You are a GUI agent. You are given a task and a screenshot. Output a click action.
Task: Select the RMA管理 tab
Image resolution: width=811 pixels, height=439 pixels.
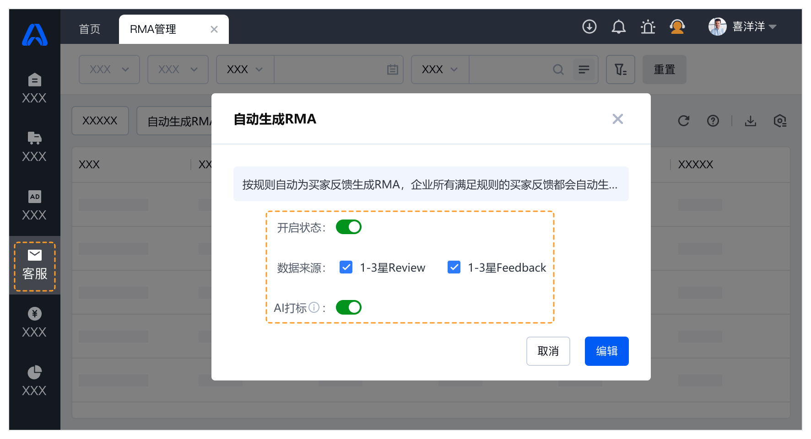[x=153, y=29]
